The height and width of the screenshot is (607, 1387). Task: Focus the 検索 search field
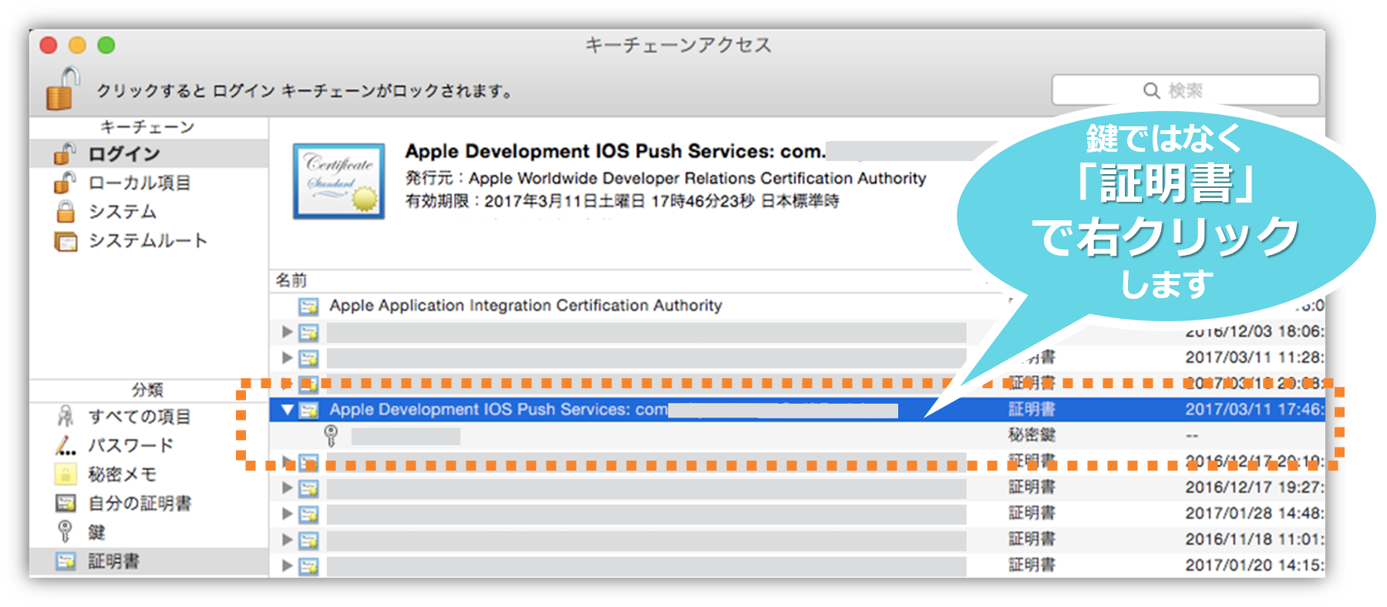(1185, 90)
